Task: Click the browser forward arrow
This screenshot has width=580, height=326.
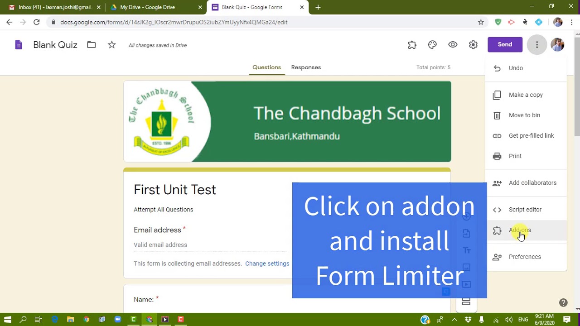Action: [23, 22]
